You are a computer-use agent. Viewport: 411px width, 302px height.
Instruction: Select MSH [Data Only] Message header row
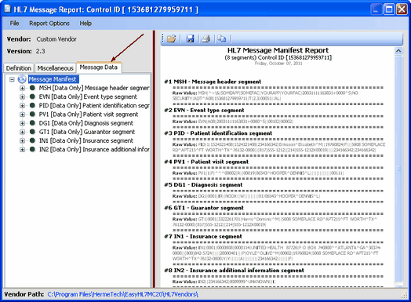pyautogui.click(x=94, y=88)
